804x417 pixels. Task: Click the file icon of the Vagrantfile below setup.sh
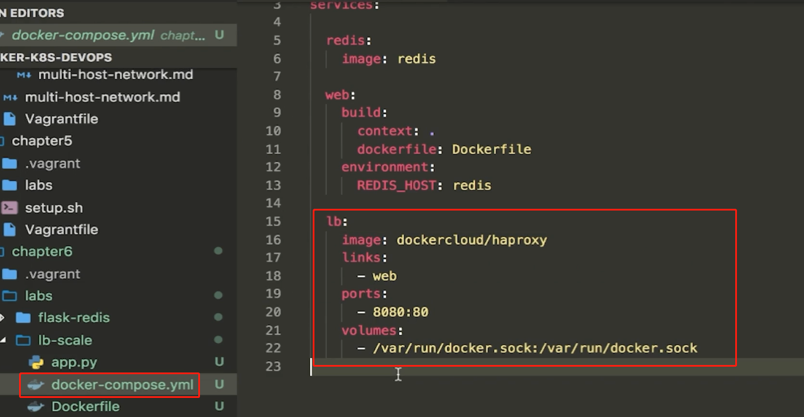[9, 230]
